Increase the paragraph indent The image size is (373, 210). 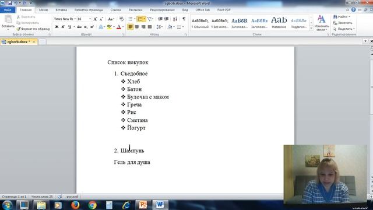[167, 19]
